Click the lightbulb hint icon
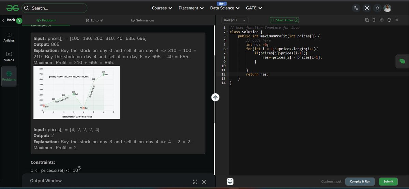409x189 pixels. [x=230, y=182]
